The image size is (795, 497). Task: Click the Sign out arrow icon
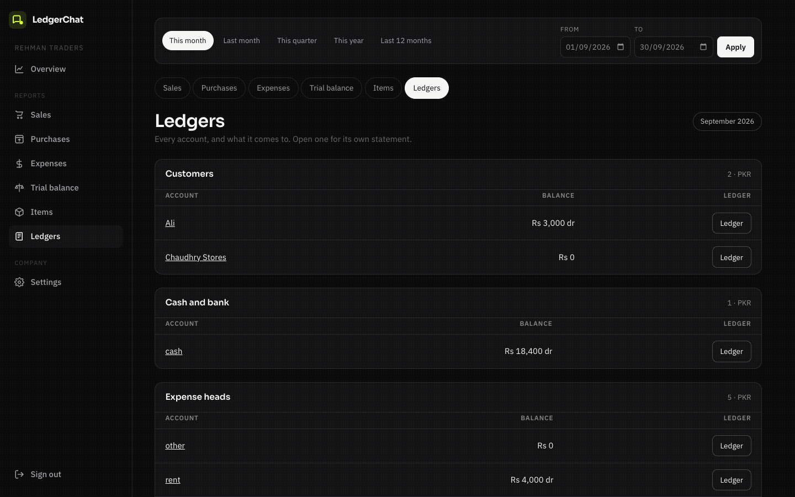coord(19,474)
